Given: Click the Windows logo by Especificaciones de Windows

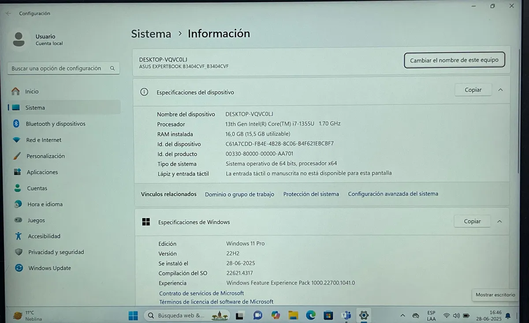Looking at the screenshot, I should click(146, 222).
